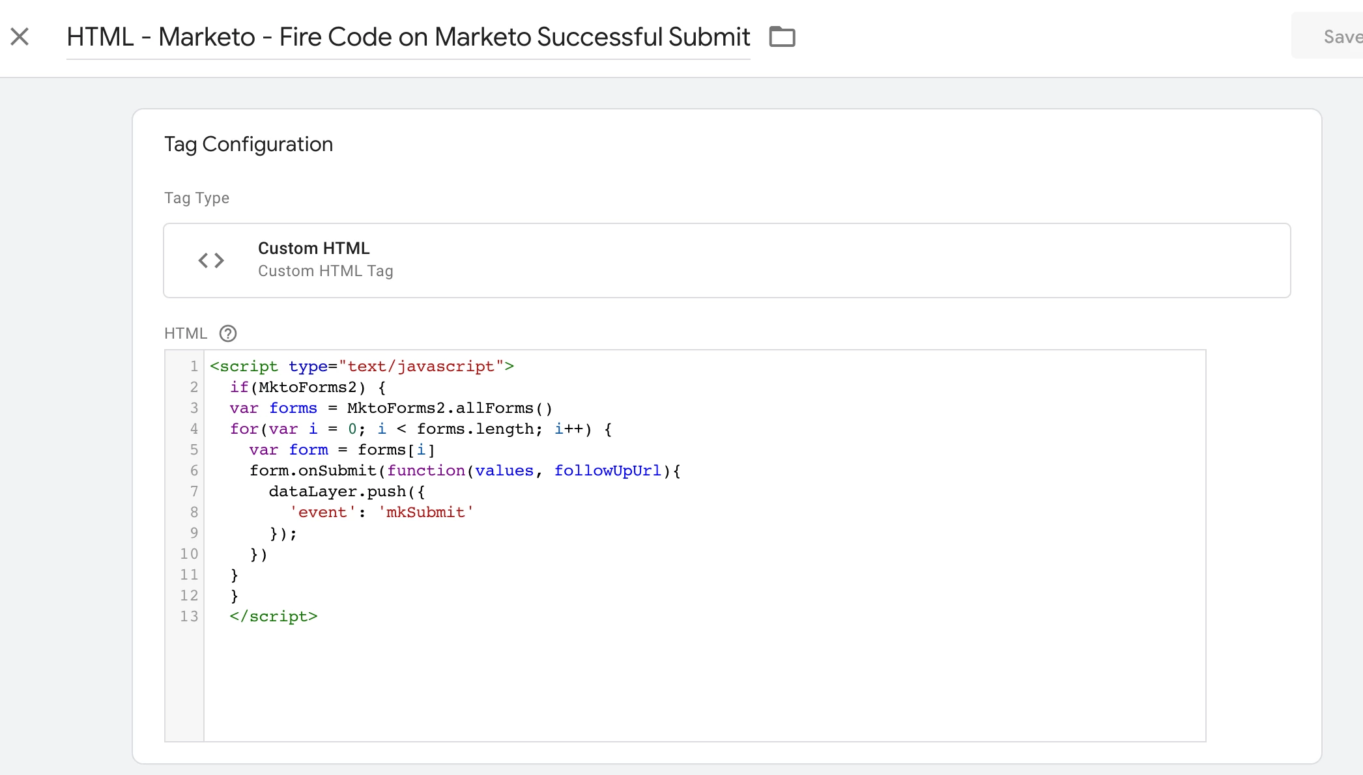This screenshot has width=1363, height=775.
Task: Click the tag name title field
Action: pos(408,37)
